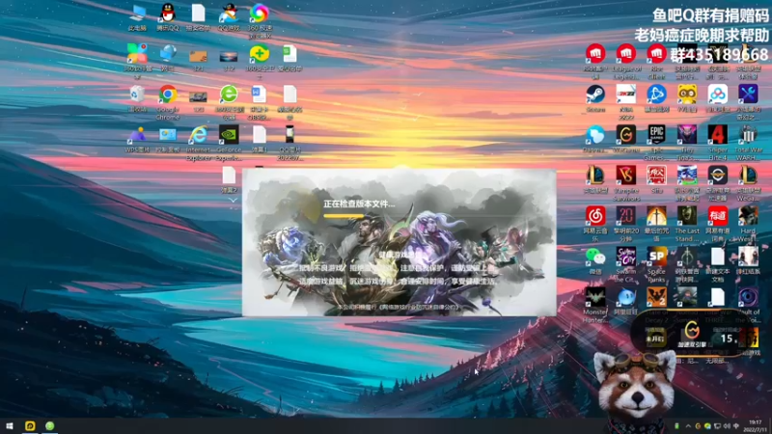Open the Windows Start menu
This screenshot has height=434, width=772.
click(10, 425)
